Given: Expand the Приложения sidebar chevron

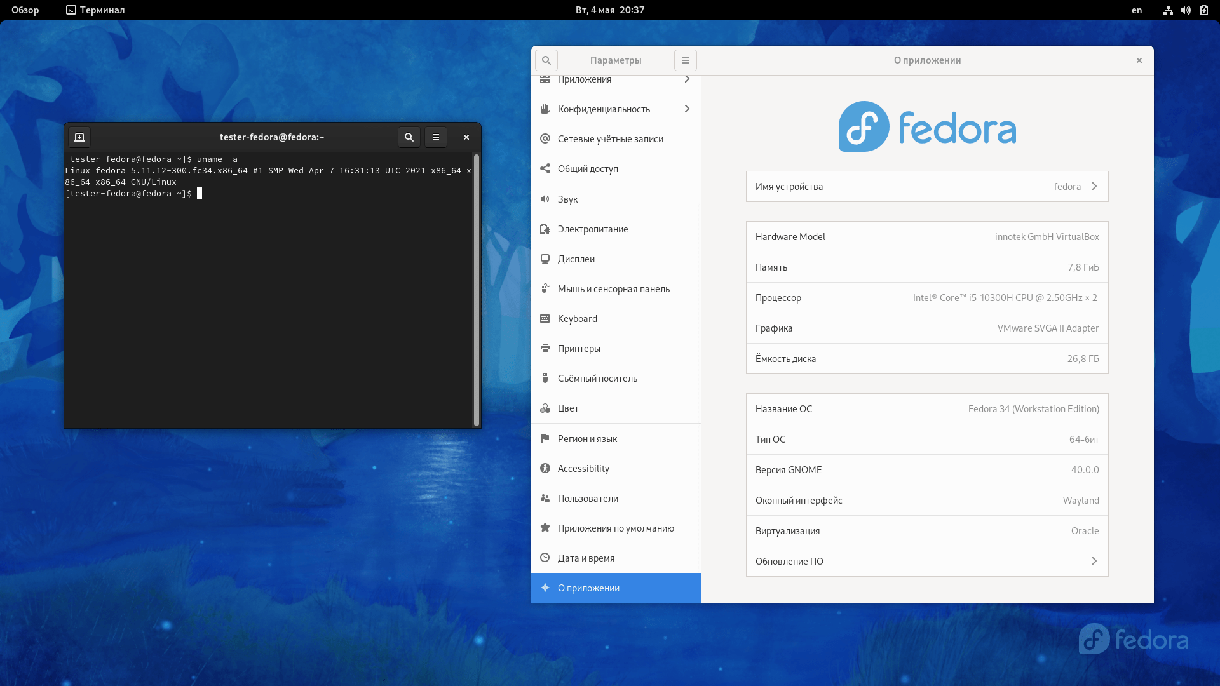Looking at the screenshot, I should coord(687,79).
